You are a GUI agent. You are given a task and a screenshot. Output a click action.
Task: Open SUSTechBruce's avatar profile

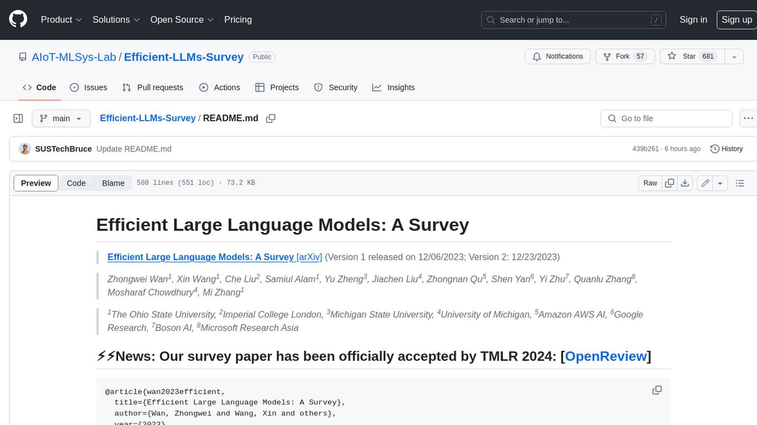tap(24, 149)
